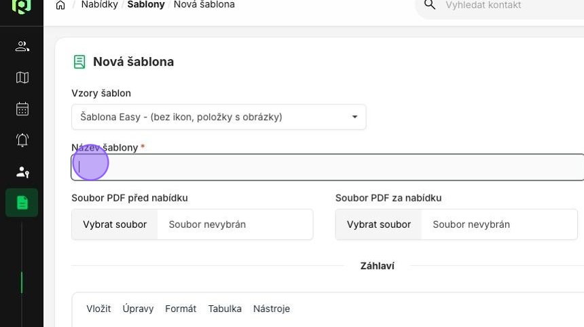Go to Nabídky breadcrumb link
This screenshot has height=327, width=584.
(x=99, y=5)
